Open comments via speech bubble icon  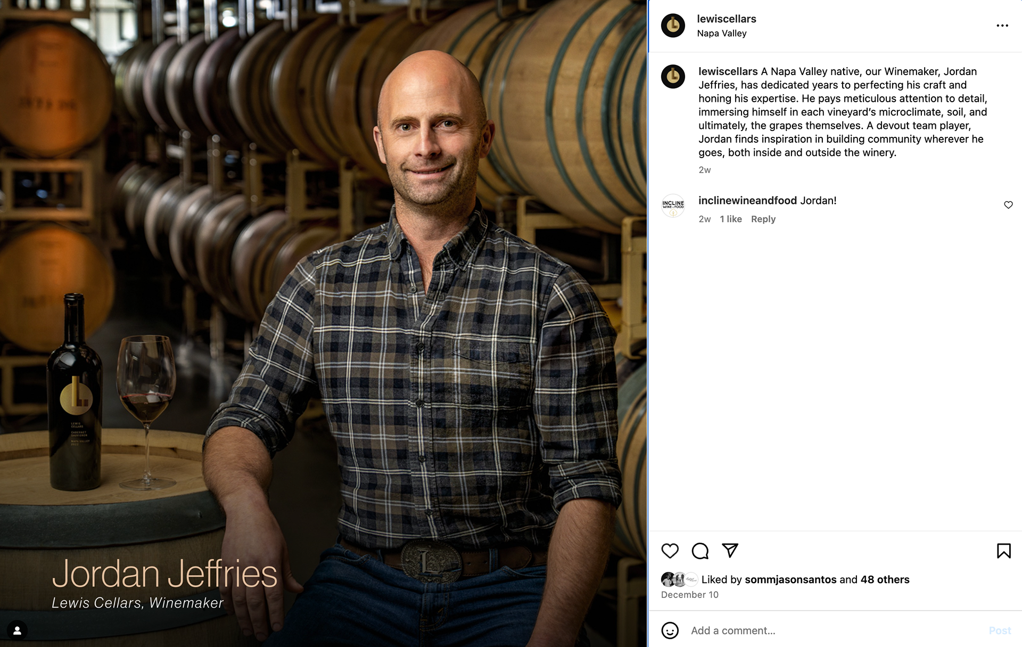[700, 551]
